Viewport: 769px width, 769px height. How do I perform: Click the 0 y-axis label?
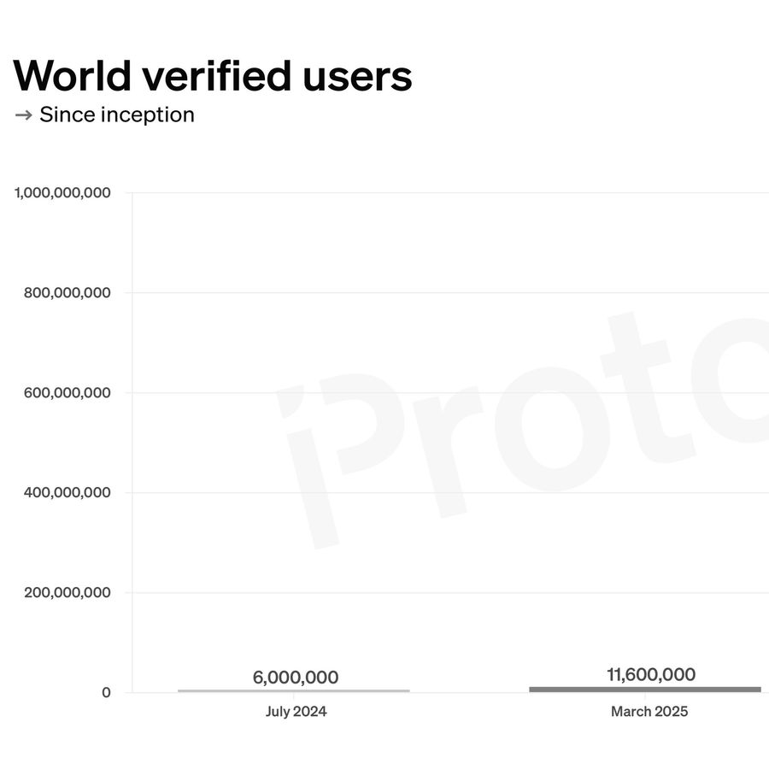tap(106, 693)
